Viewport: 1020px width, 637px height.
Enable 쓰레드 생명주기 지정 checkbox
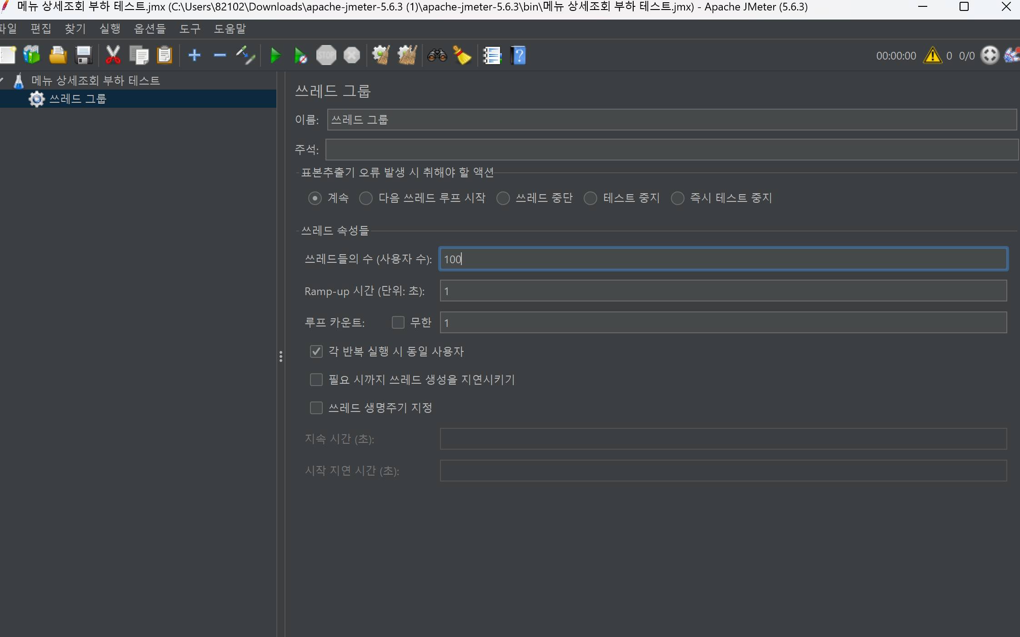tap(316, 408)
